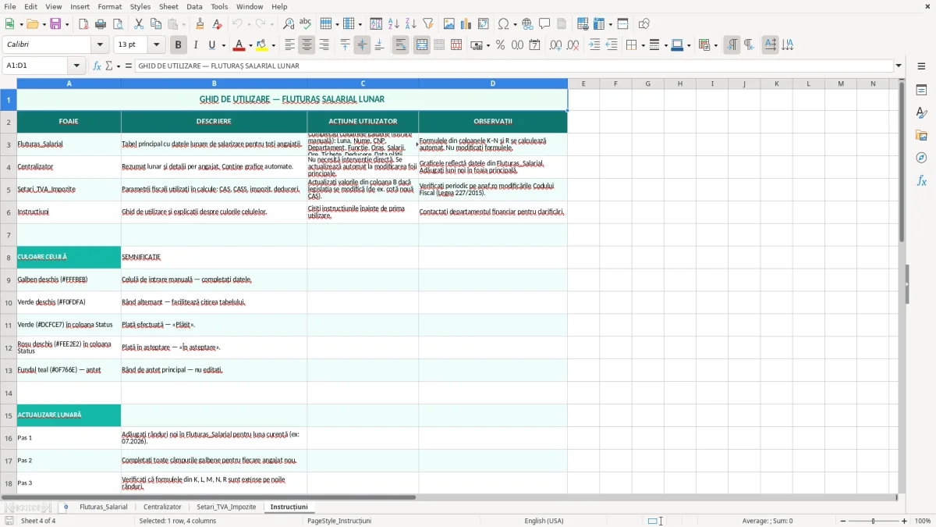
Task: Click Sort Descending icon
Action: coord(411,24)
